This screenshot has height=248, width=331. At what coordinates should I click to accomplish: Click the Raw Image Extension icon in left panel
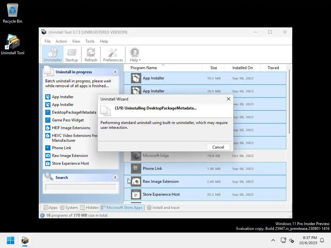click(x=48, y=156)
